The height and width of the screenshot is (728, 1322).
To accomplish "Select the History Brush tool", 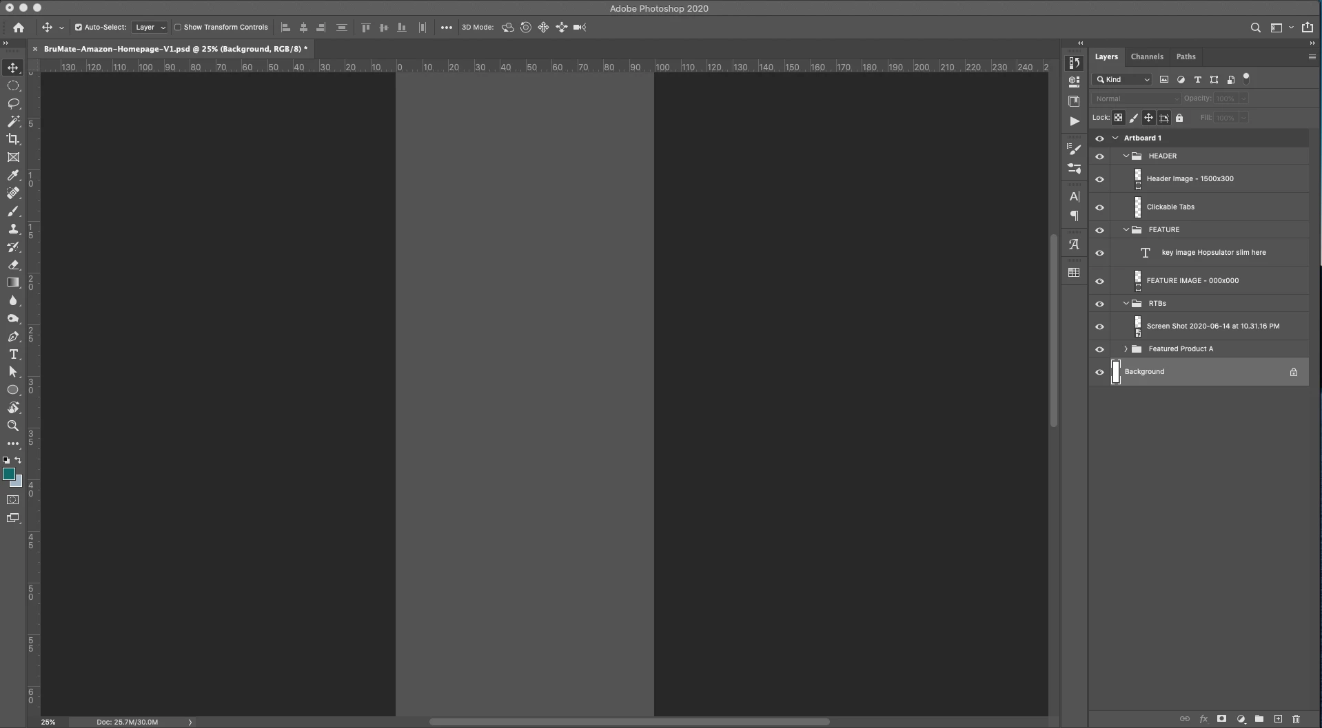I will click(x=13, y=247).
